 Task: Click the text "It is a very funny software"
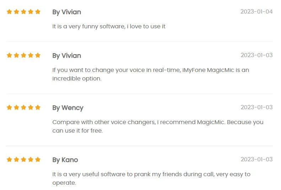(88, 27)
